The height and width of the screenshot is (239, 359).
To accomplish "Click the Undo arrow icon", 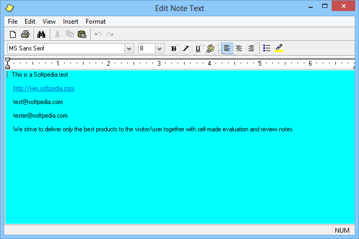I will click(x=98, y=34).
